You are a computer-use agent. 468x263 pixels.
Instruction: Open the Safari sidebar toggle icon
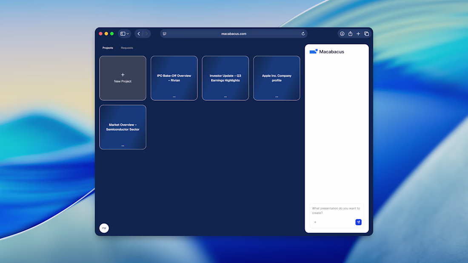coord(123,34)
